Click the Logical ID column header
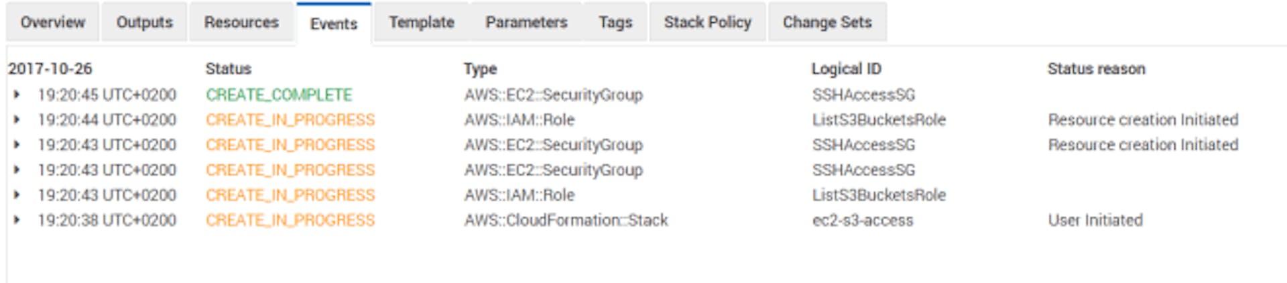The height and width of the screenshot is (283, 1287). [x=847, y=68]
